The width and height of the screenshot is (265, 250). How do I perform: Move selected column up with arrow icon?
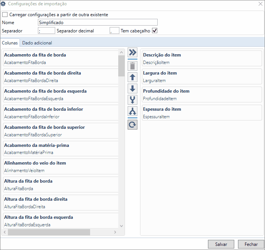point(132,77)
